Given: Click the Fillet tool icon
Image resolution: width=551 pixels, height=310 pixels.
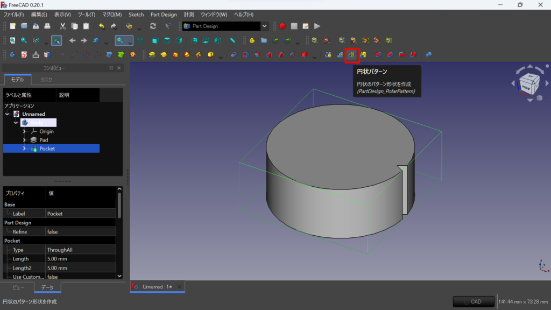Looking at the screenshot, I should (x=378, y=54).
